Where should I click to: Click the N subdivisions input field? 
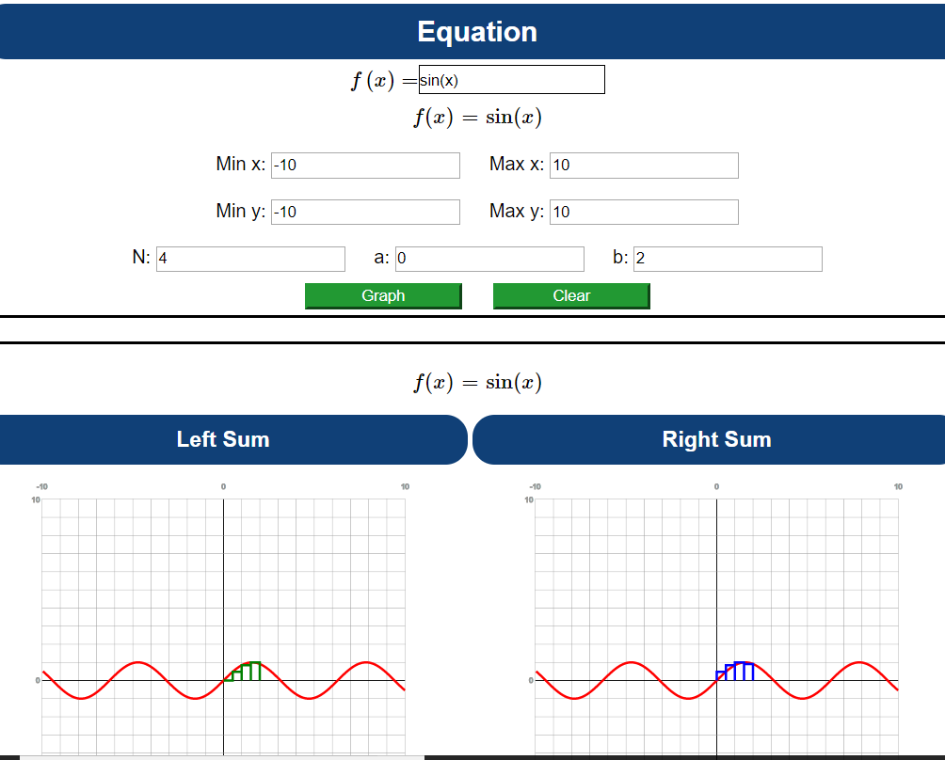[x=250, y=259]
